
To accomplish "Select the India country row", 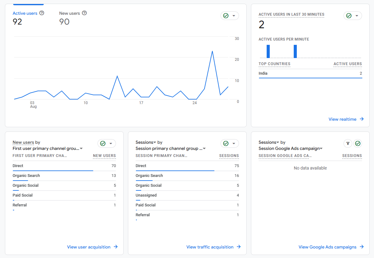I will 310,73.
